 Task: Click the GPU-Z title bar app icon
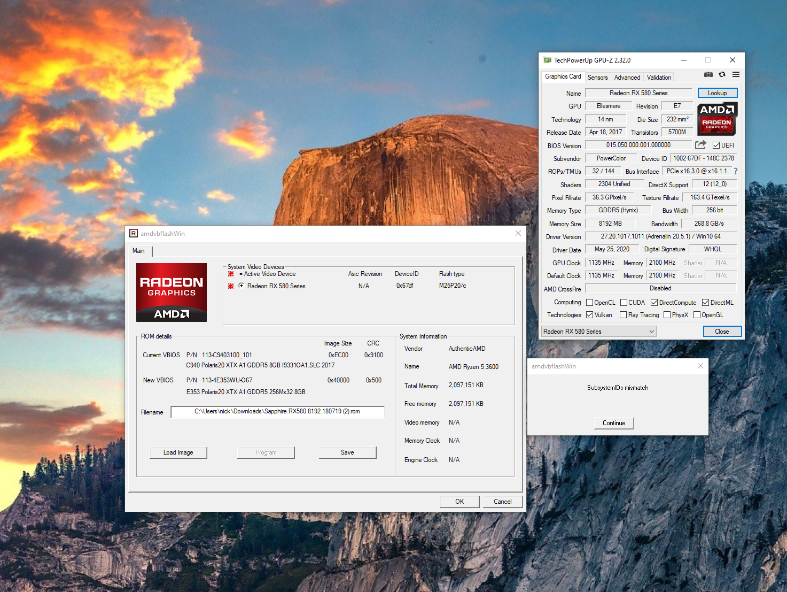pyautogui.click(x=547, y=60)
